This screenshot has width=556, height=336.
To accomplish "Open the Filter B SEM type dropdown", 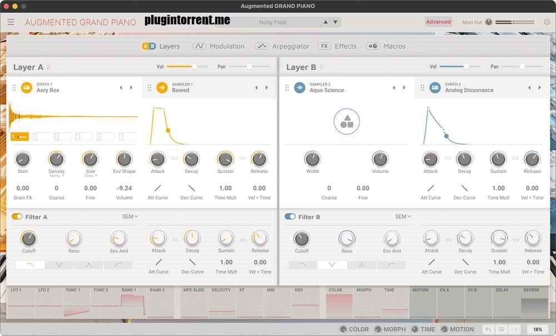I will click(x=403, y=216).
